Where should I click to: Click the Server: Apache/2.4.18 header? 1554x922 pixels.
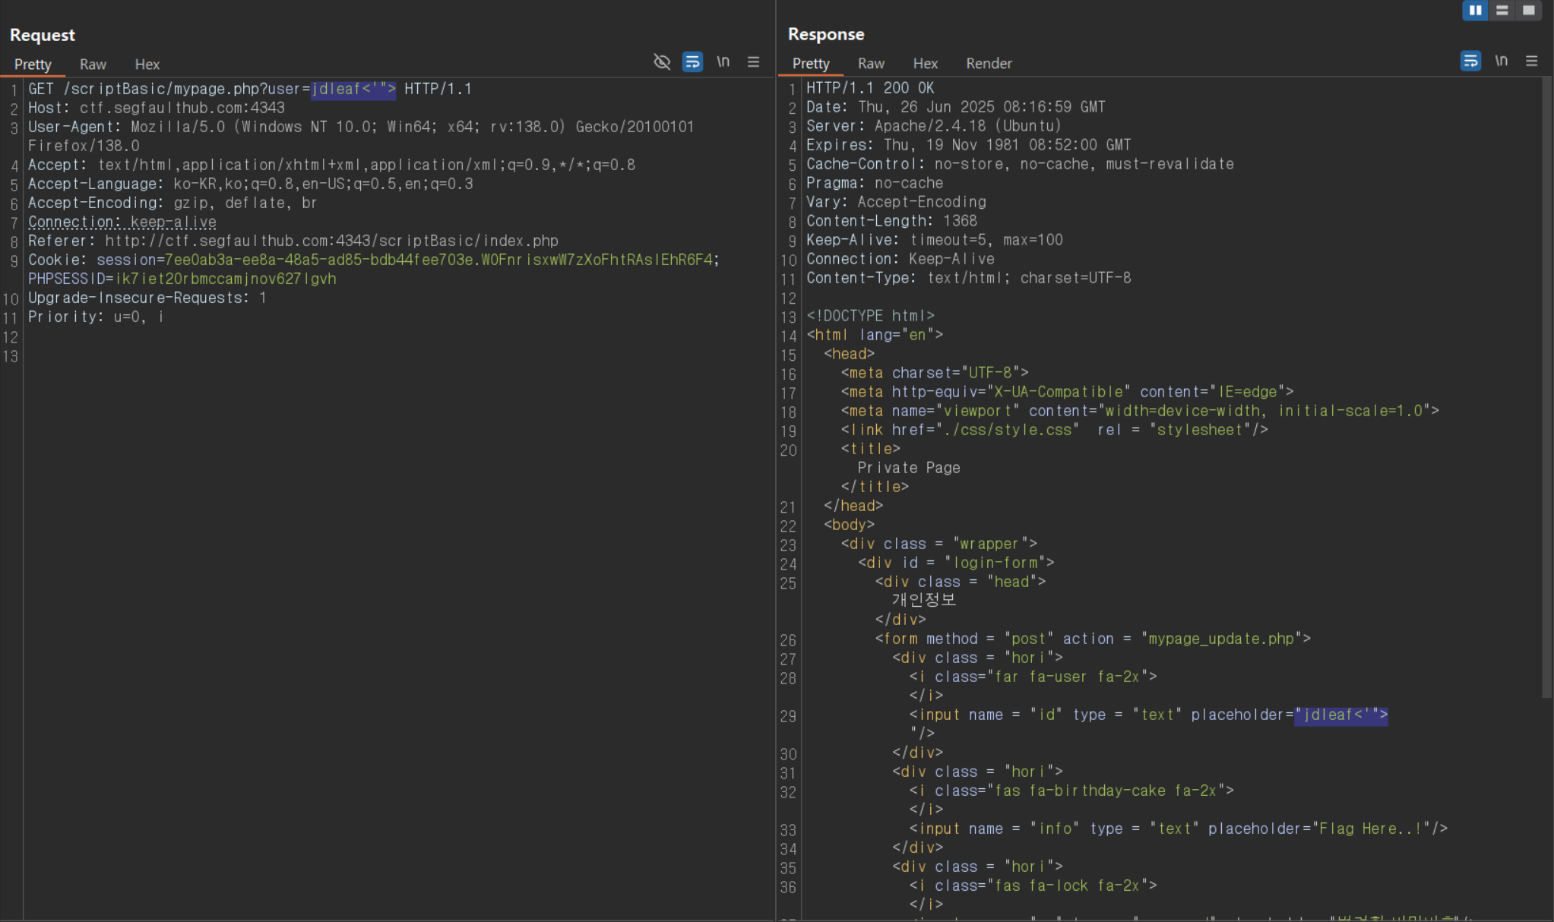tap(934, 126)
